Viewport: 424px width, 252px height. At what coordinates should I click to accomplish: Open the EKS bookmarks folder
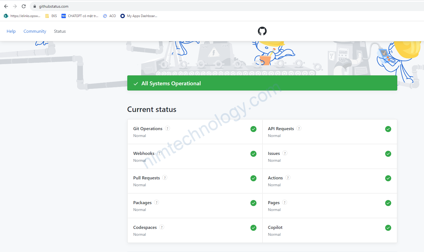[51, 16]
